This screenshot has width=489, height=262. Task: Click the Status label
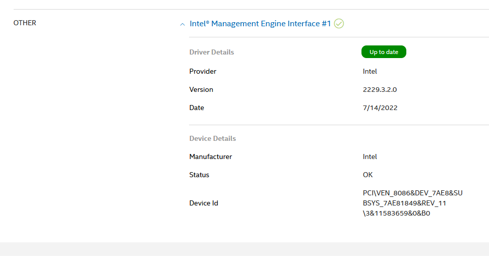199,175
